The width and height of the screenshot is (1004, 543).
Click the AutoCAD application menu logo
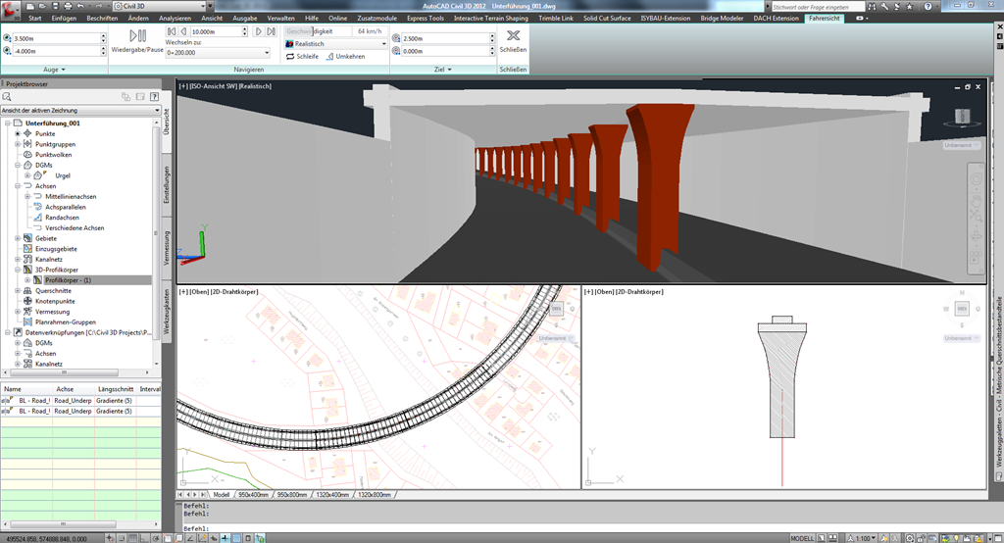click(x=11, y=9)
